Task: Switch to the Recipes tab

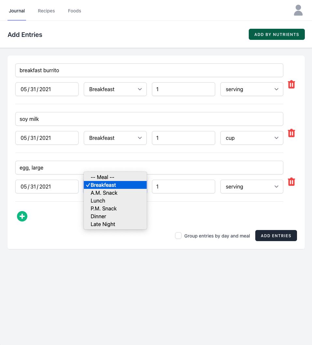Action: click(46, 11)
